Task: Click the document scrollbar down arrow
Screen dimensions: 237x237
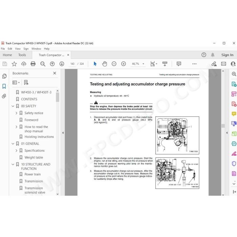Action: tap(223, 194)
